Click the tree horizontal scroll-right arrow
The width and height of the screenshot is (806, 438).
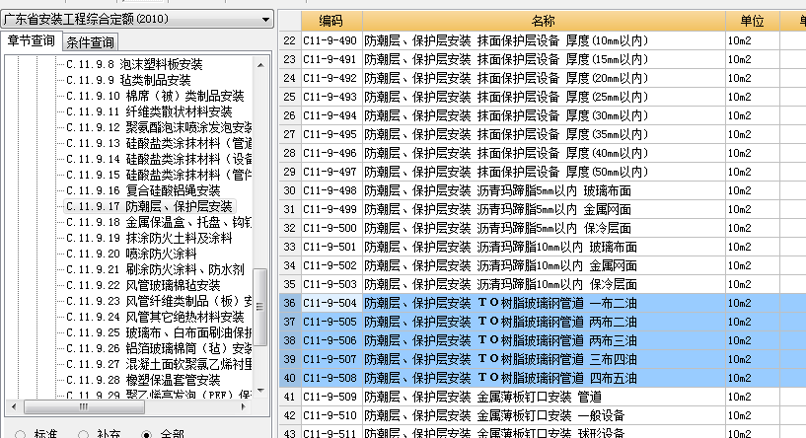point(244,406)
